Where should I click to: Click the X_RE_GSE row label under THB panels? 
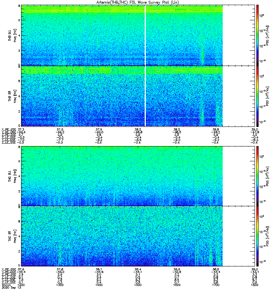[x=9, y=129]
